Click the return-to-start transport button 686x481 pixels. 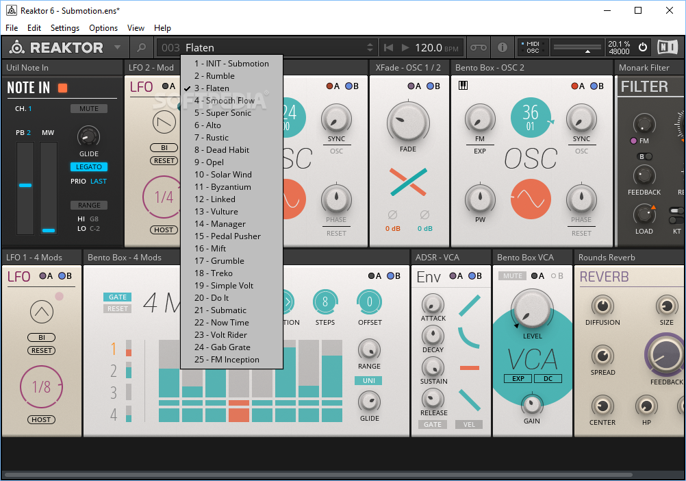point(388,47)
